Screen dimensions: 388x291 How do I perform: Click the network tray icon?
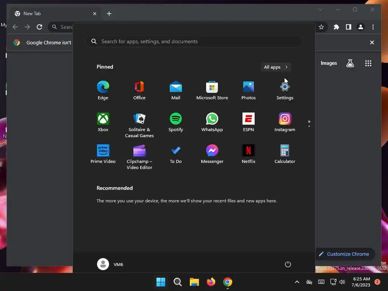tap(333, 282)
